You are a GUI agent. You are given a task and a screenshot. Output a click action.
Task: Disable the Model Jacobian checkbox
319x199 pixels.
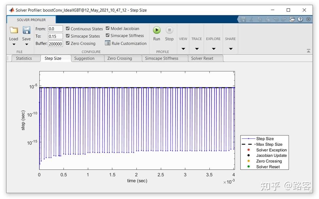(108, 28)
